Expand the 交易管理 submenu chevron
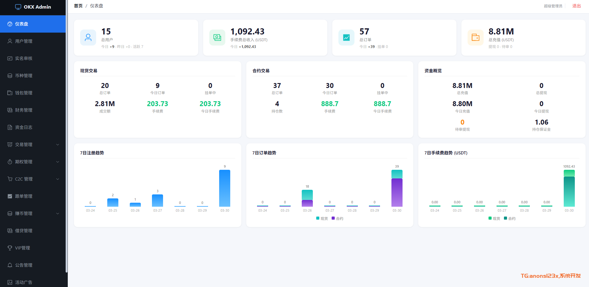 [58, 145]
